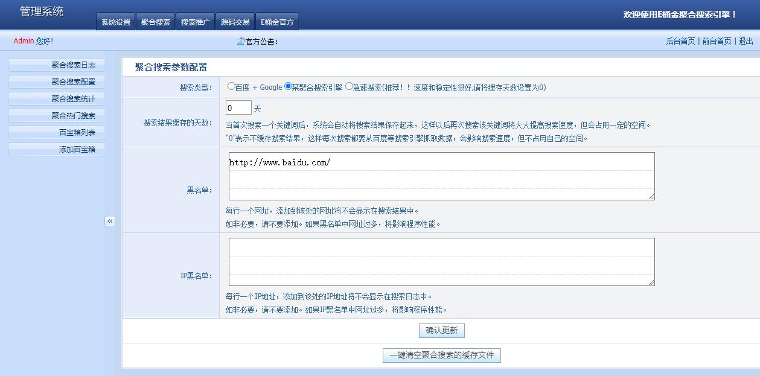Select the 百度 + Google radio option
The image size is (760, 376).
click(231, 86)
